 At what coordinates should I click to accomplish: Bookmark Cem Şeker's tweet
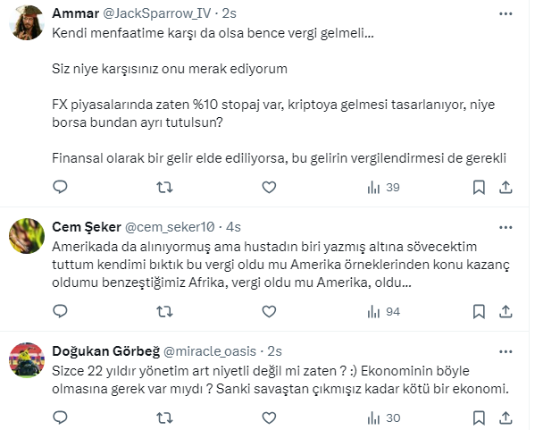[480, 311]
